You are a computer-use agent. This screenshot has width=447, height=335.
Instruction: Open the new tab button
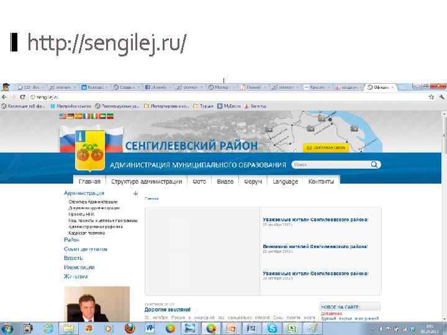(x=402, y=87)
